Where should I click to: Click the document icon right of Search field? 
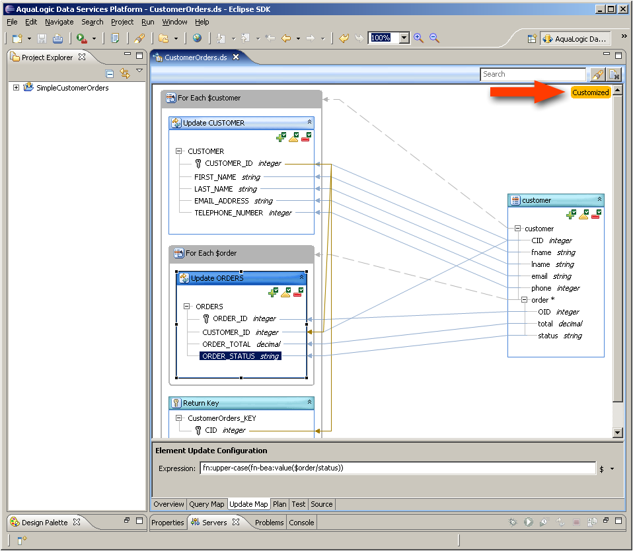614,74
